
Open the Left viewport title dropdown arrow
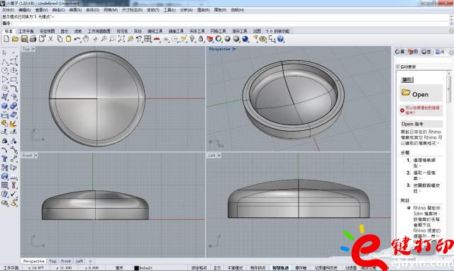pos(219,156)
